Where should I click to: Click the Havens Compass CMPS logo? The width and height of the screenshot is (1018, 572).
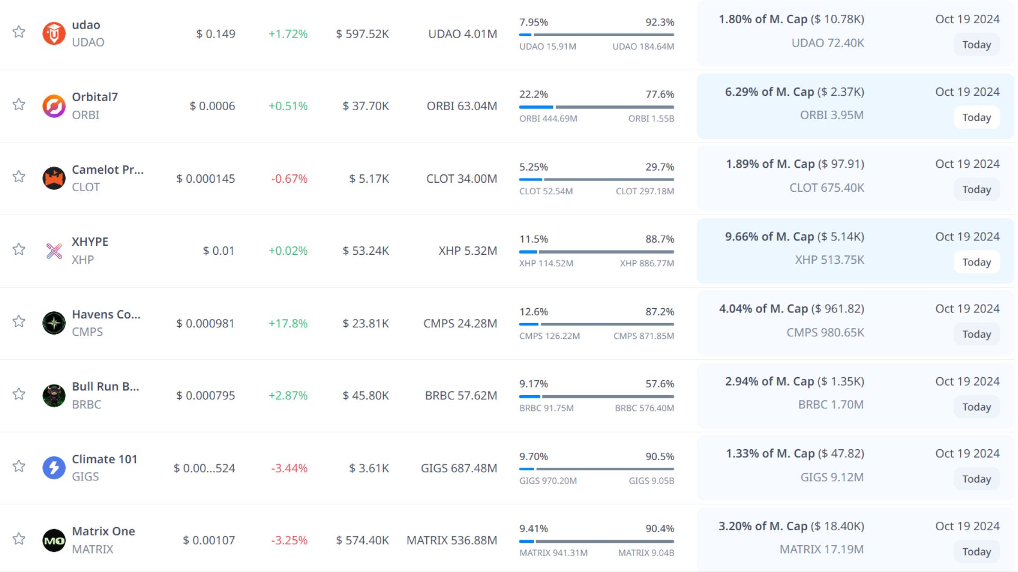pos(54,323)
